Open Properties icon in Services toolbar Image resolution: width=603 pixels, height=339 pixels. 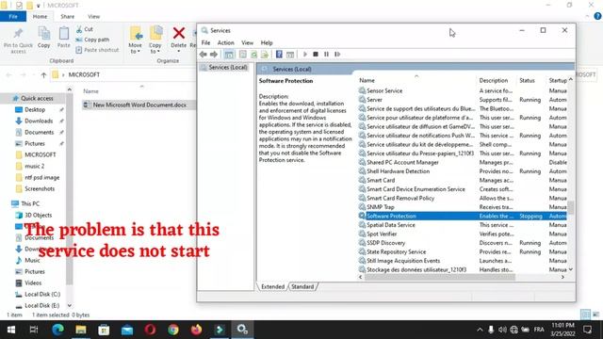tap(243, 55)
